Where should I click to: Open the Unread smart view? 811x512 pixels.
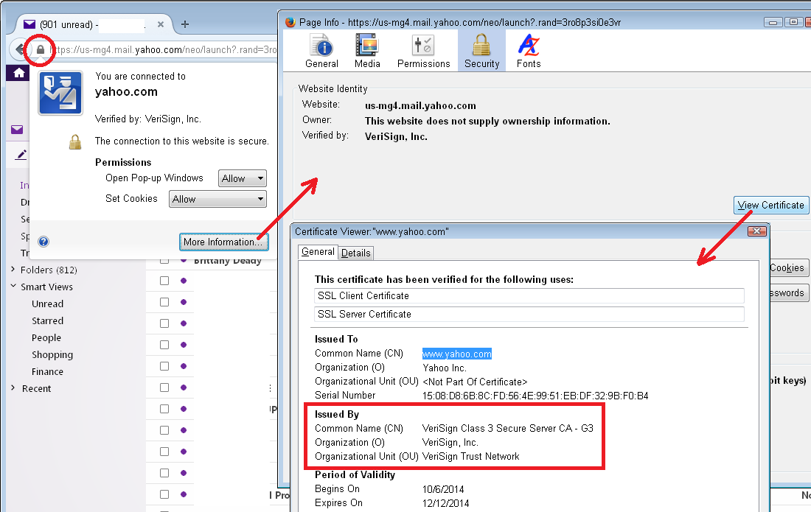click(x=48, y=304)
